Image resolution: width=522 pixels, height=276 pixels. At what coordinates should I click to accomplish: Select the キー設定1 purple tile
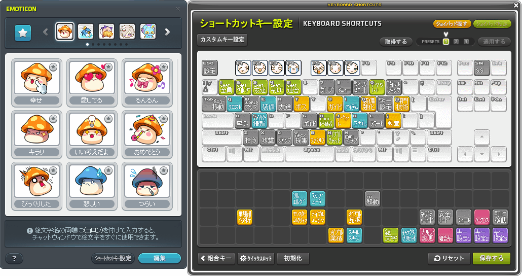463,235
